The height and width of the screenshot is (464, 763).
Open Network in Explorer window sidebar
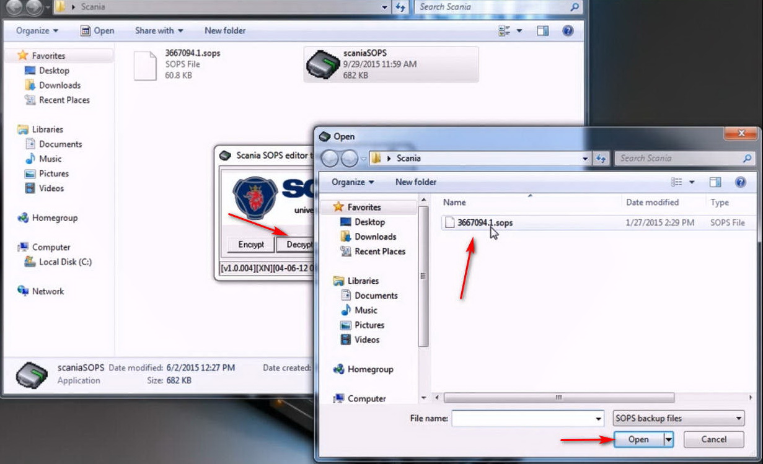tap(48, 291)
